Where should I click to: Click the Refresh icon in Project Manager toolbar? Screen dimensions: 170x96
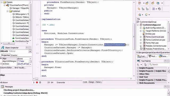[x=159, y=9]
